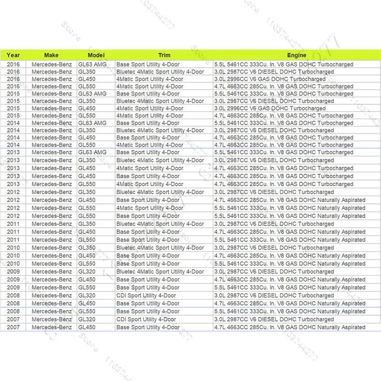381x381 pixels.
Task: Click the Trim column header
Action: coord(164,55)
